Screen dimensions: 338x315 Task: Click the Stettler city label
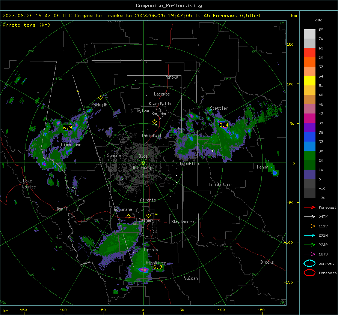click(x=219, y=108)
